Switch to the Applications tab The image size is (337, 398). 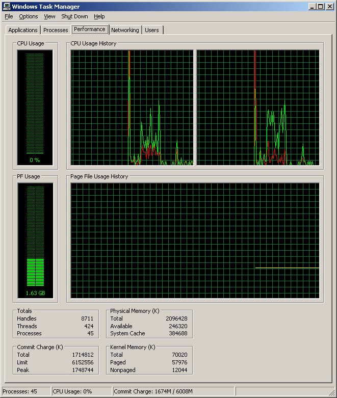(23, 30)
